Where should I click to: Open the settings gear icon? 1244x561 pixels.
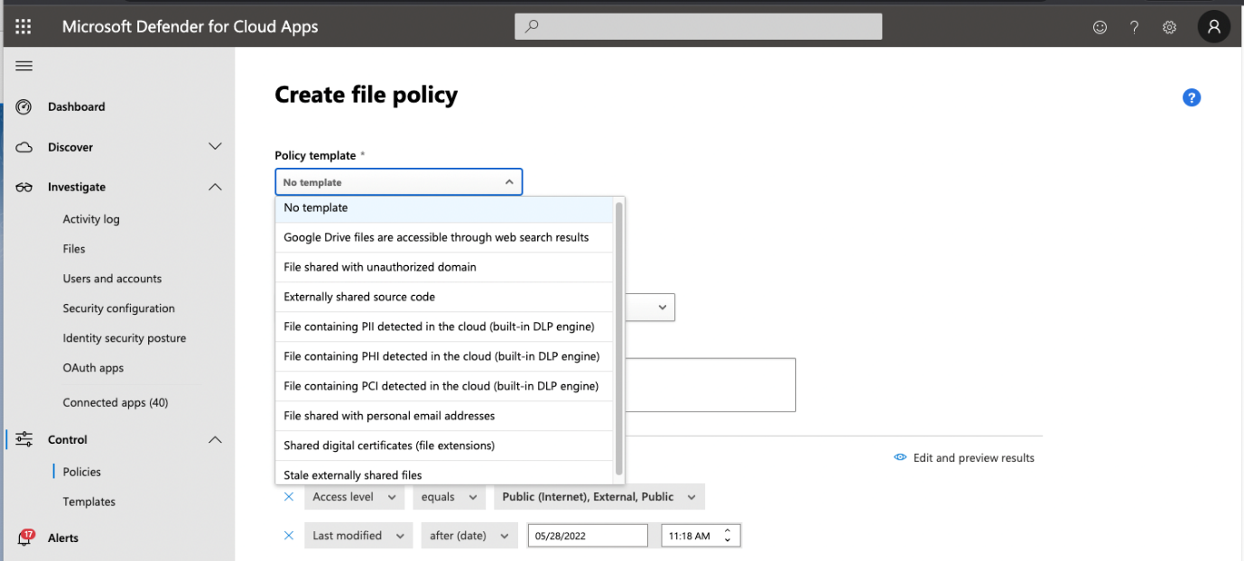pos(1169,26)
